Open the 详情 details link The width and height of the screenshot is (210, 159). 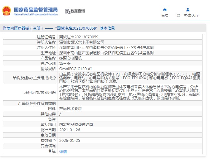[x=63, y=152]
